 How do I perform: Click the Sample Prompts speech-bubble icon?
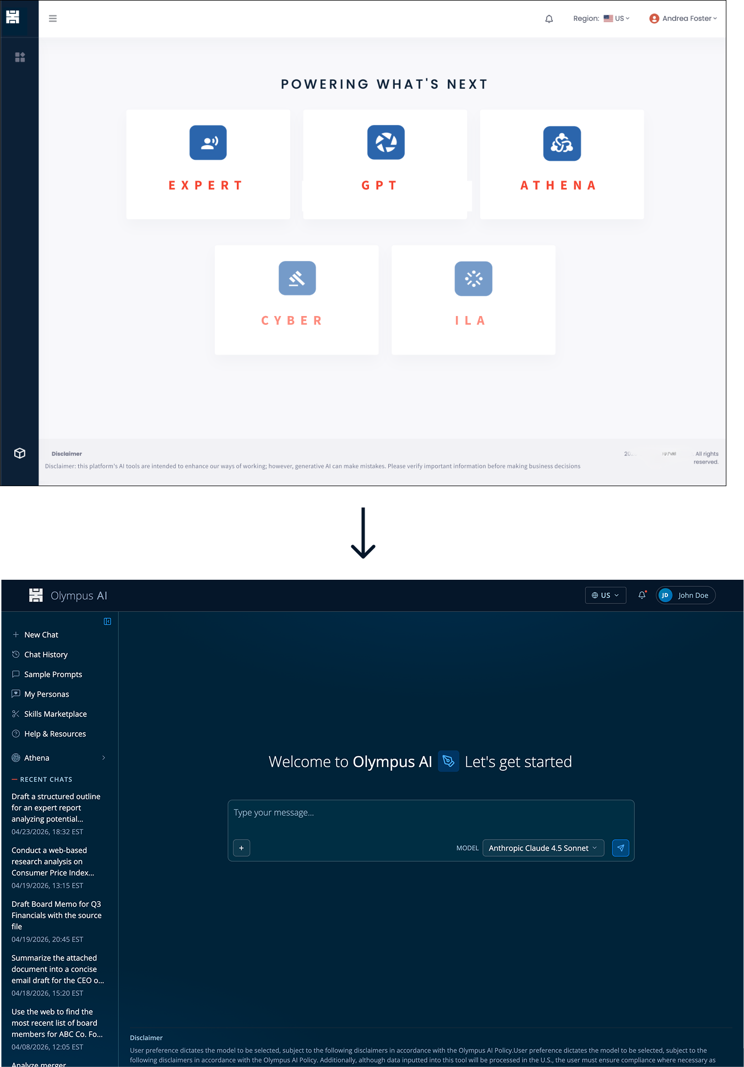coord(16,674)
